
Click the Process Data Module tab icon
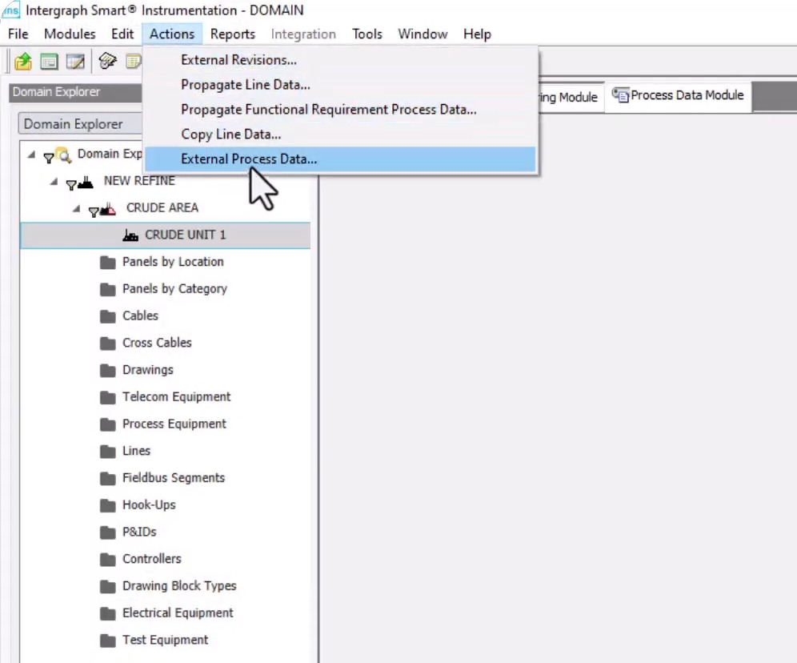(620, 95)
